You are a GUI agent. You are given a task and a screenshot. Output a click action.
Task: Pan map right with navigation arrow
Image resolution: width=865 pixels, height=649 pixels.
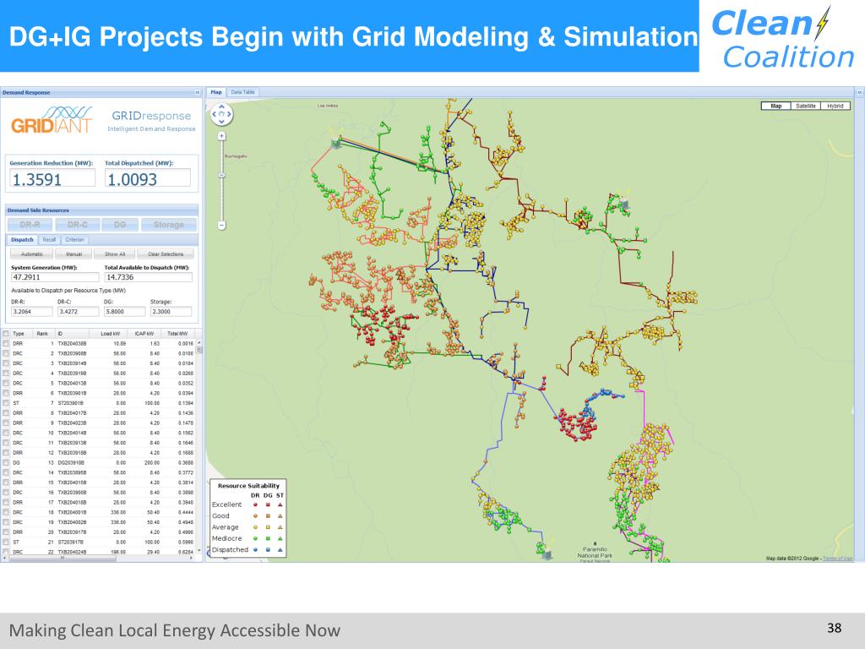click(229, 114)
